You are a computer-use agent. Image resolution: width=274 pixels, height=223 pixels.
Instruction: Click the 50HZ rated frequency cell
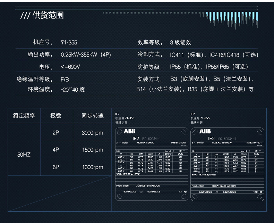24,154
